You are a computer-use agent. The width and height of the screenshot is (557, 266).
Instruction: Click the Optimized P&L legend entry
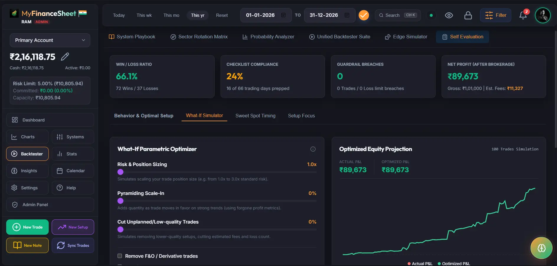pos(454,264)
